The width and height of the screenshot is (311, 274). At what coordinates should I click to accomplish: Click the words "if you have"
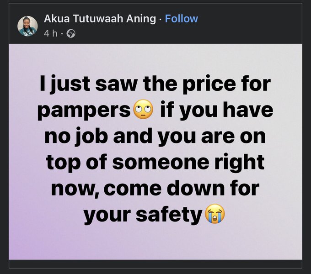217,109
